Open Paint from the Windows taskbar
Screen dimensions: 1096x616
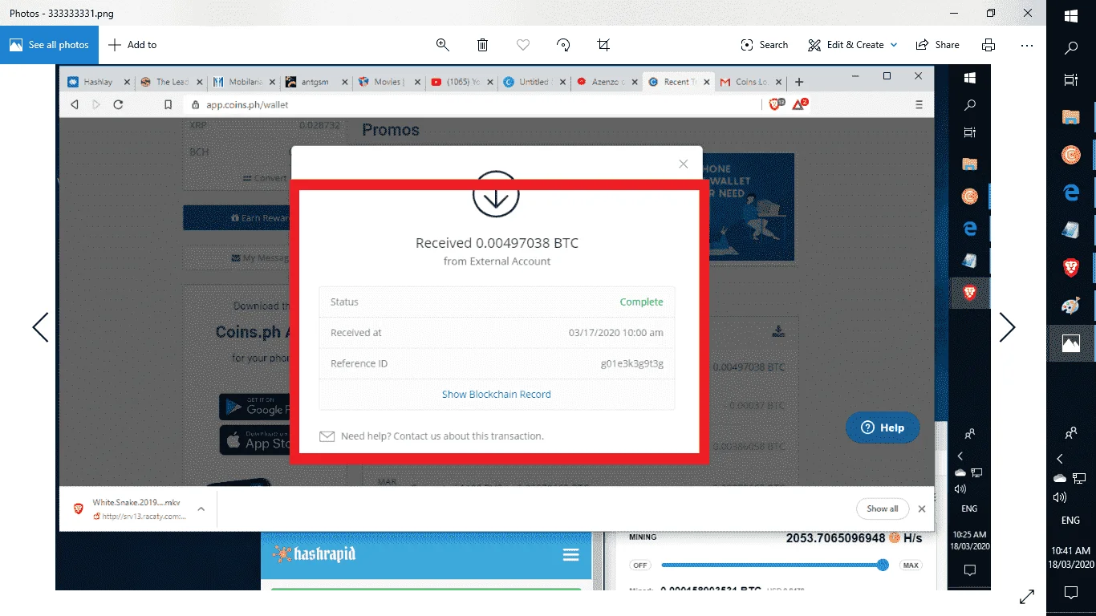(x=1071, y=306)
